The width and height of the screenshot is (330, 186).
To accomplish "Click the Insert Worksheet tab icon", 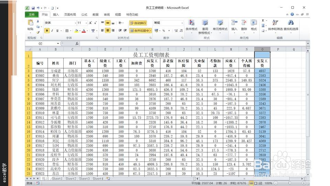I will [x=108, y=179].
